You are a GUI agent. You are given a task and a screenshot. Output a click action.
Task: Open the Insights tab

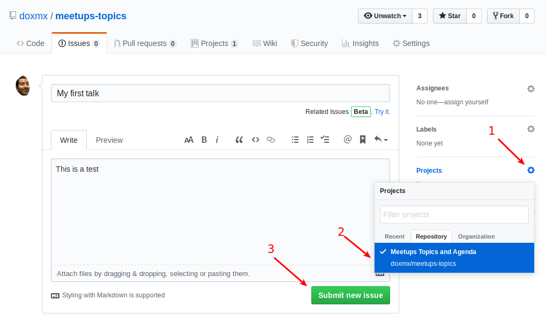[360, 43]
